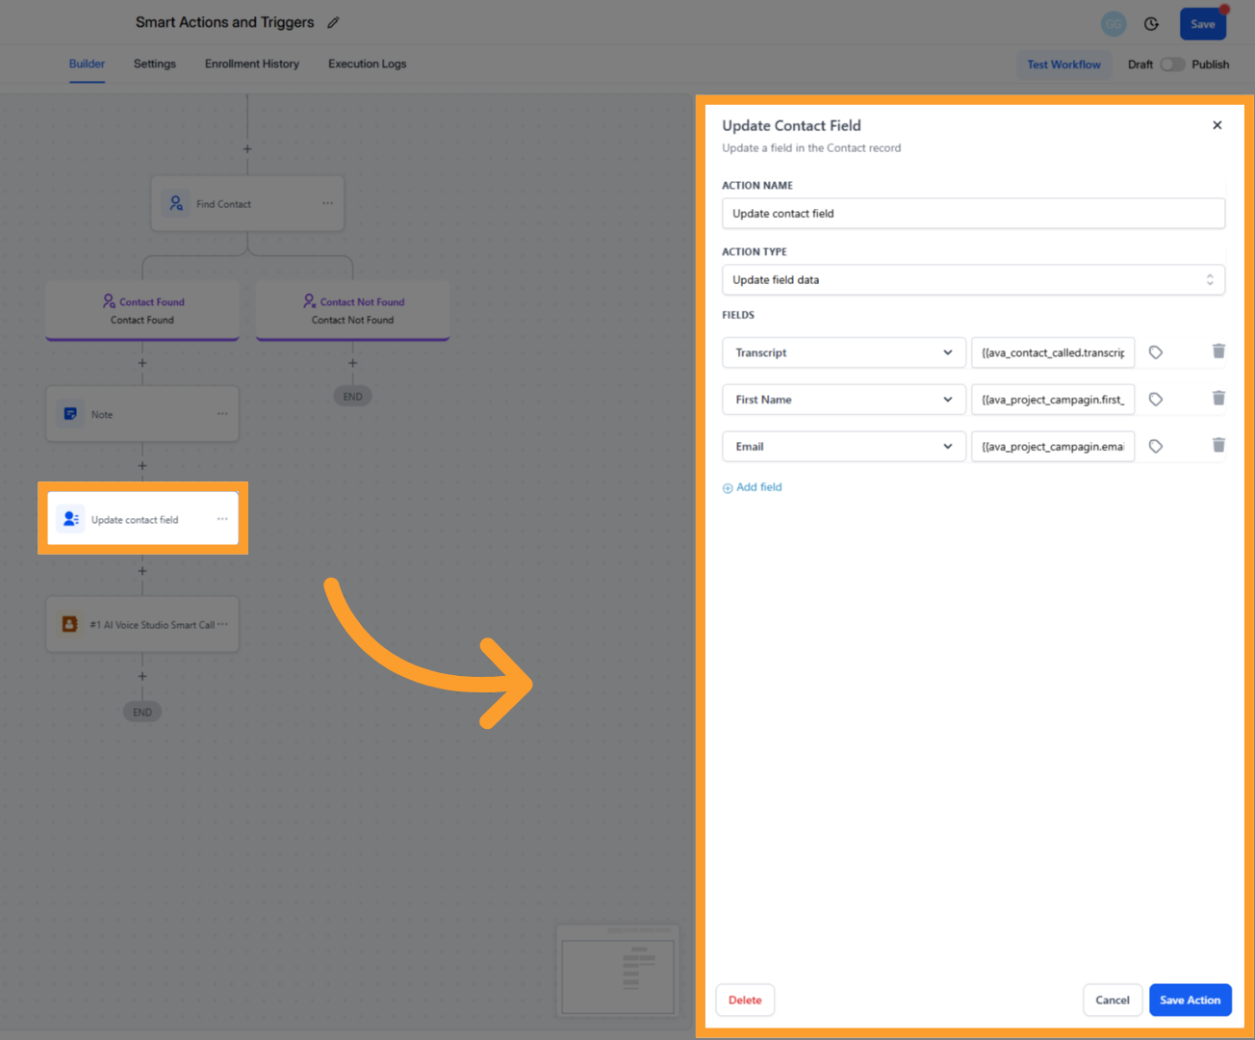
Task: Add step below Contact Found branch
Action: (x=142, y=363)
